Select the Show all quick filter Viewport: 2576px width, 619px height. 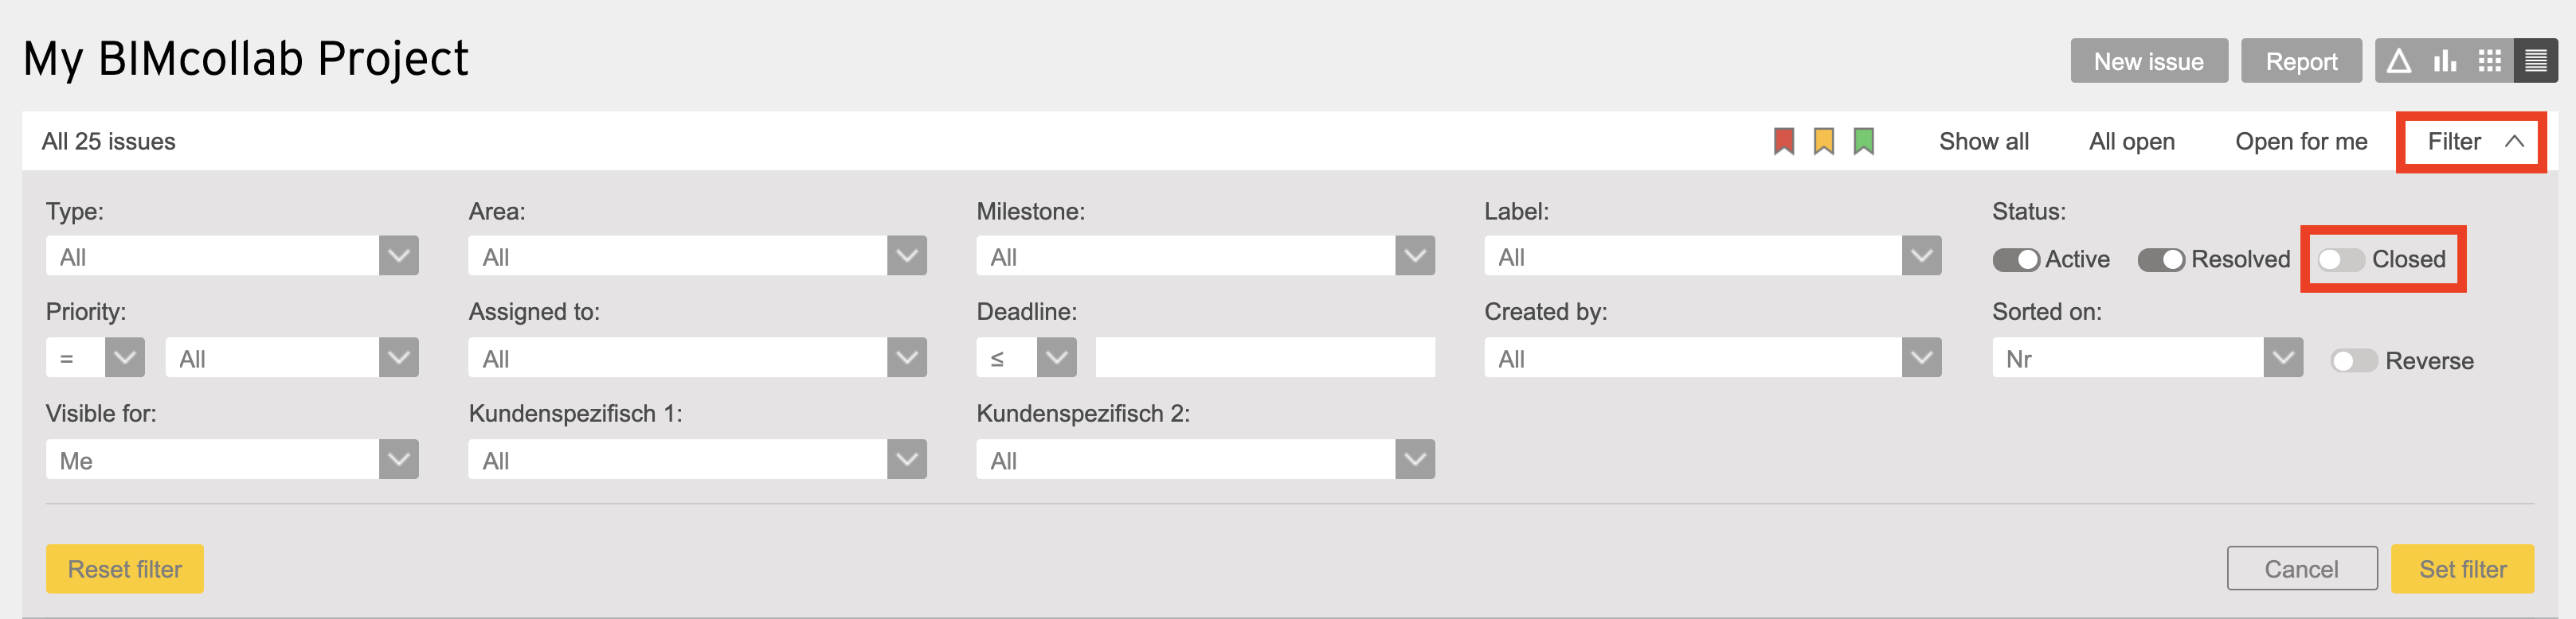1983,142
